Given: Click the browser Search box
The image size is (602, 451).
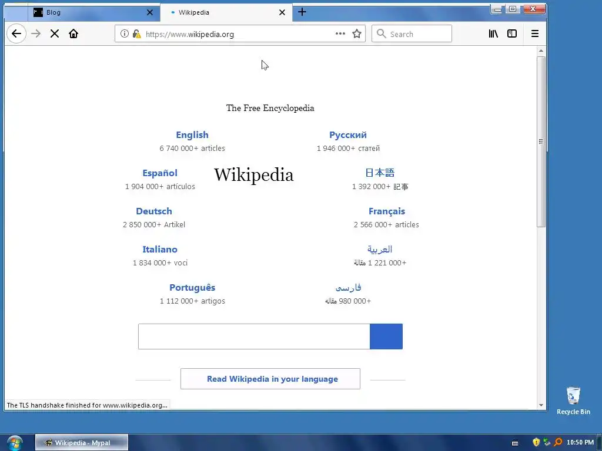Looking at the screenshot, I should pos(412,33).
